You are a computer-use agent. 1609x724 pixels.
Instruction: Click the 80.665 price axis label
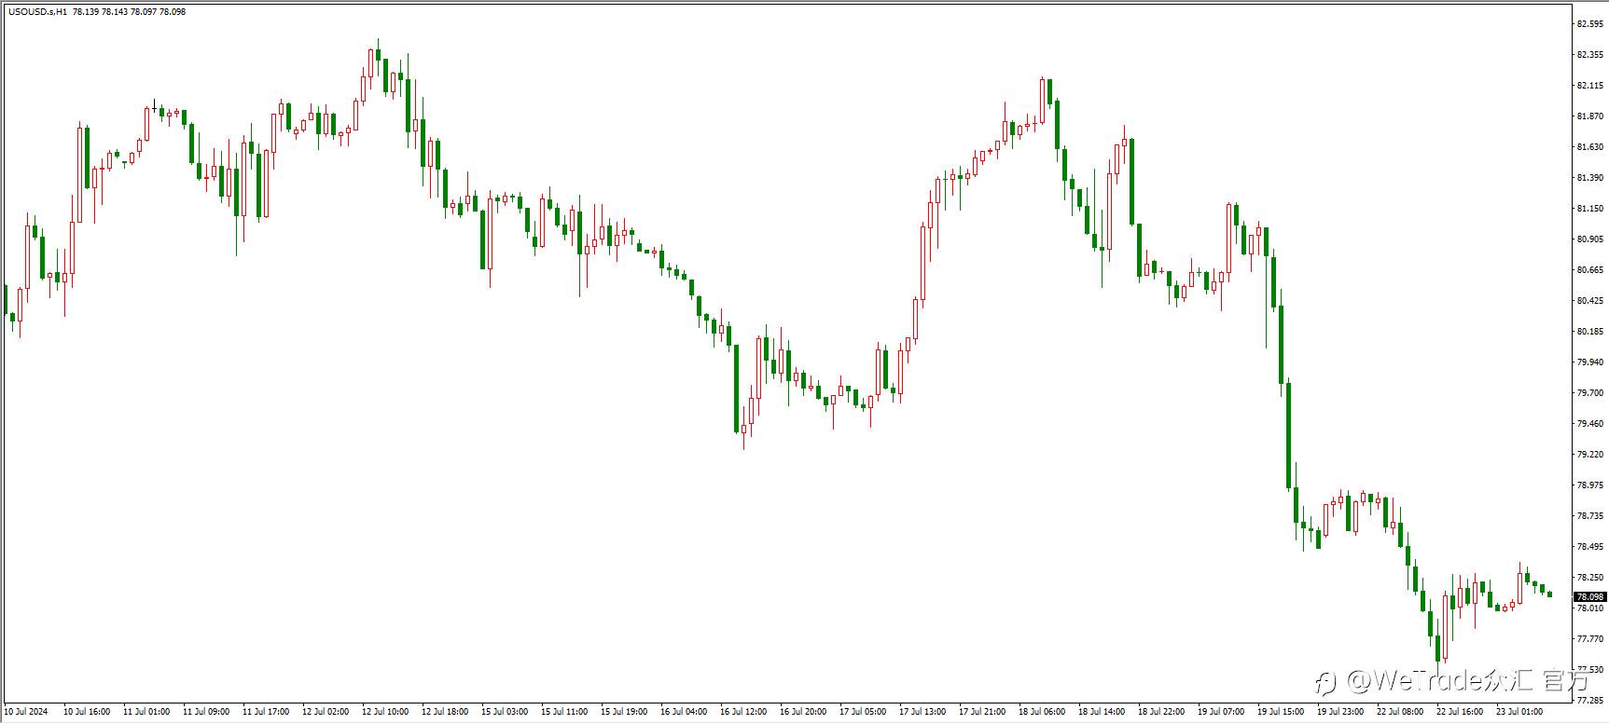pyautogui.click(x=1589, y=270)
